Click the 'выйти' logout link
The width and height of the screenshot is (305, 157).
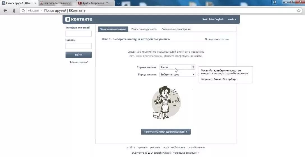click(232, 19)
